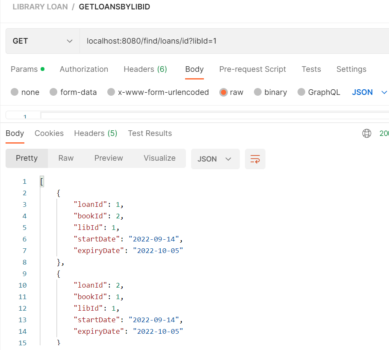Expand the response format JSON dropdown

click(x=215, y=159)
